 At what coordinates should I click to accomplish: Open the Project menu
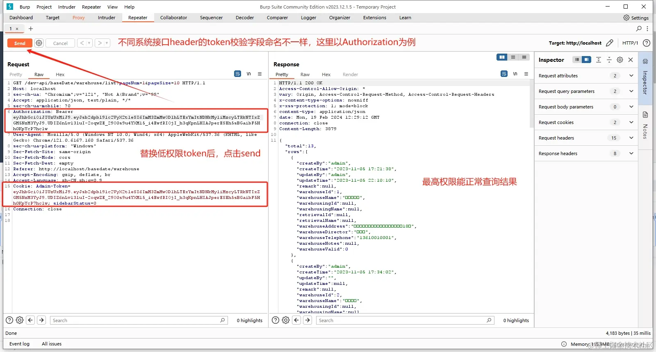pos(44,7)
